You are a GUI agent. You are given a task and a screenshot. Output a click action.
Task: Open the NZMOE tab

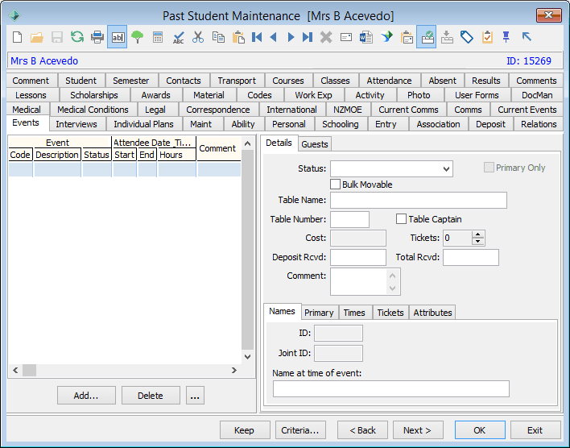[x=348, y=110]
